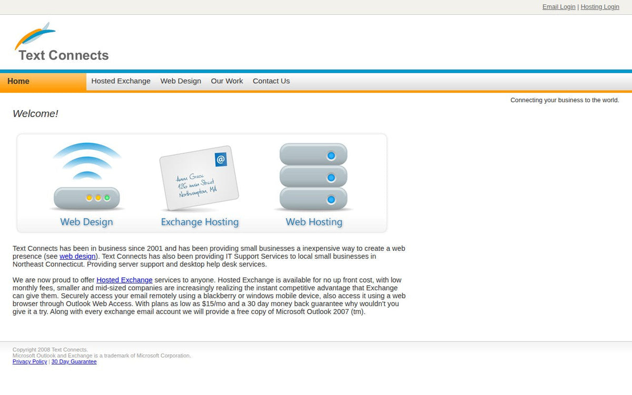Follow the Hosted Exchange link in the paragraph
This screenshot has height=395, width=632.
(124, 280)
